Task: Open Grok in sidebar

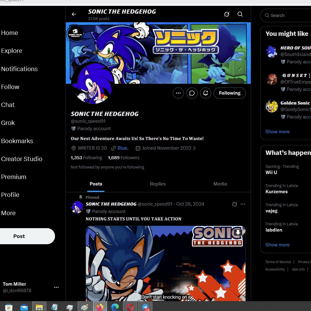Action: 8,123
